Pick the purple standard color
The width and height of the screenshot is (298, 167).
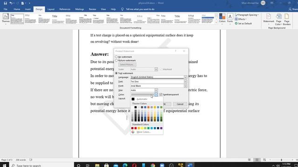click(x=162, y=128)
